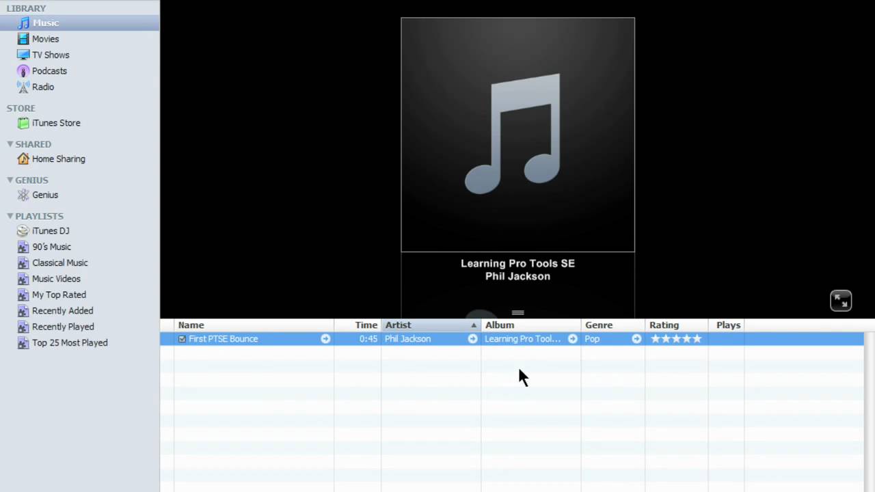Click Learning Pro Tools SE cover title

tap(517, 263)
